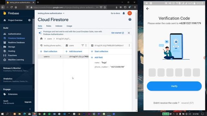Click first verification code digit box
207x116 pixels.
tap(152, 72)
